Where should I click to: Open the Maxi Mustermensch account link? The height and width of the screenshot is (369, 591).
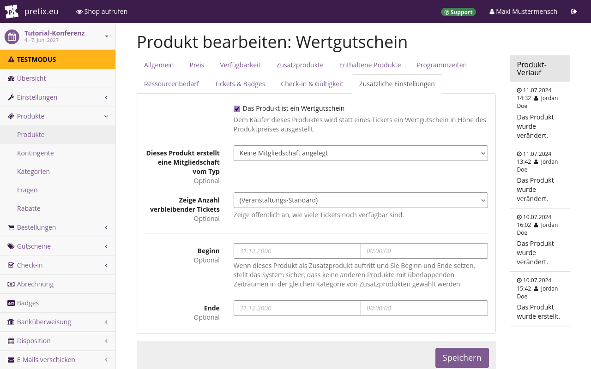point(523,12)
